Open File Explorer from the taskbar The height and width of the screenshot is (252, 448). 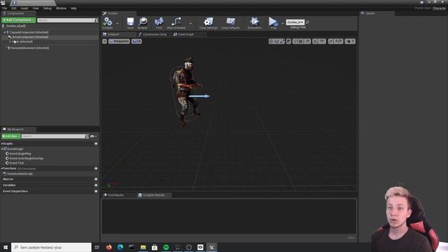click(143, 247)
